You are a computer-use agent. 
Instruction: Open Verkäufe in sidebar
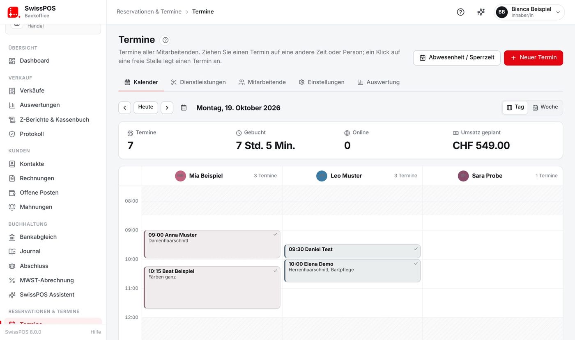pyautogui.click(x=53, y=91)
